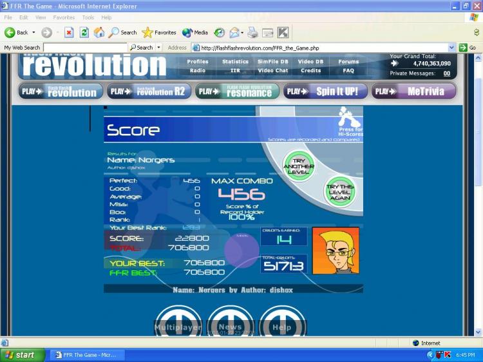
Task: Open the Tools menu
Action: (x=88, y=17)
